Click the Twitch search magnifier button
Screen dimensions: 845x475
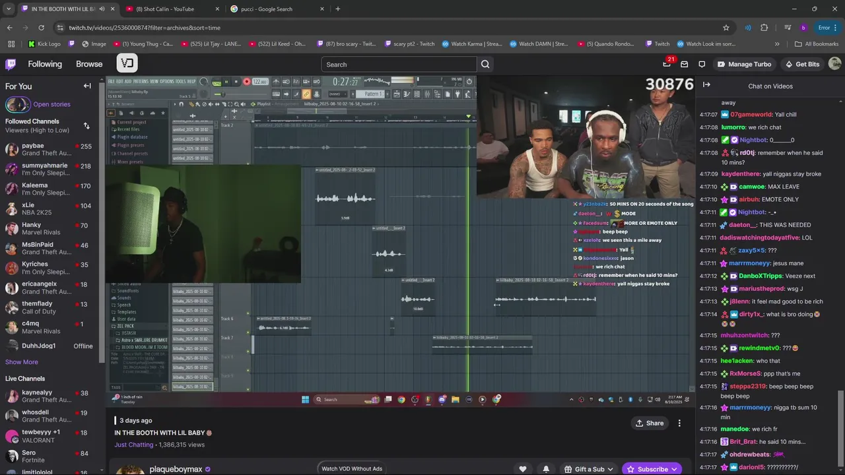[x=485, y=64]
